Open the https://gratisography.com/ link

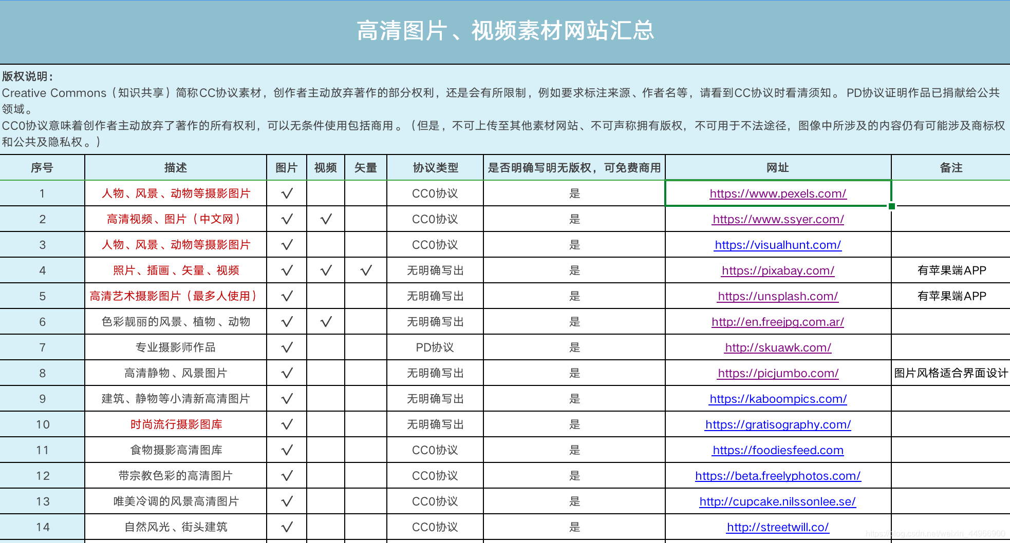point(778,424)
